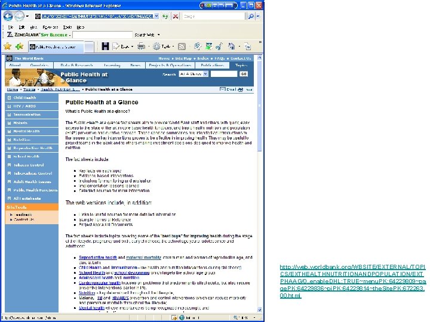Click the page favicon in address bar
The image size is (430, 322).
click(38, 17)
